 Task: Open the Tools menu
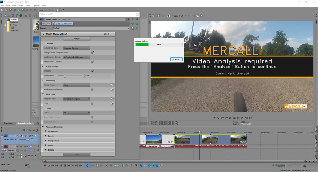click(28, 6)
